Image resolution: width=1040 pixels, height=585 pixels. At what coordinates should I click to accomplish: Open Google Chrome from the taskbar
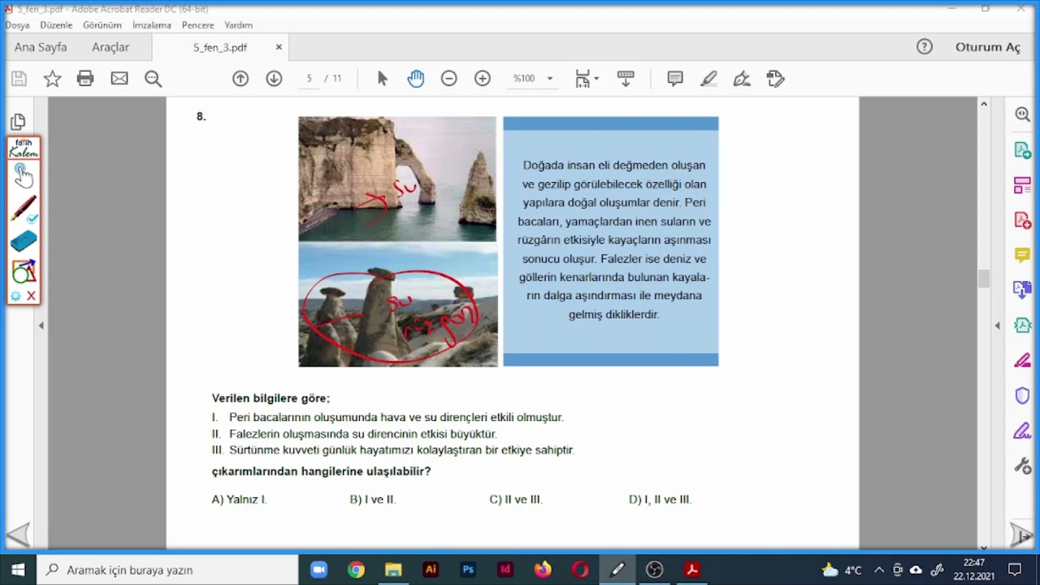coord(356,570)
